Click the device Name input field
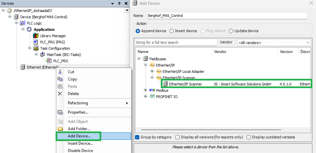Image resolution: width=316 pixels, height=153 pixels. 227,16
